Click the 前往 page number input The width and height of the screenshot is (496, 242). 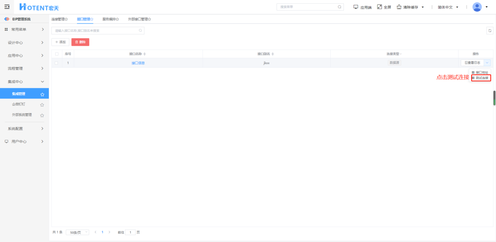pyautogui.click(x=130, y=232)
